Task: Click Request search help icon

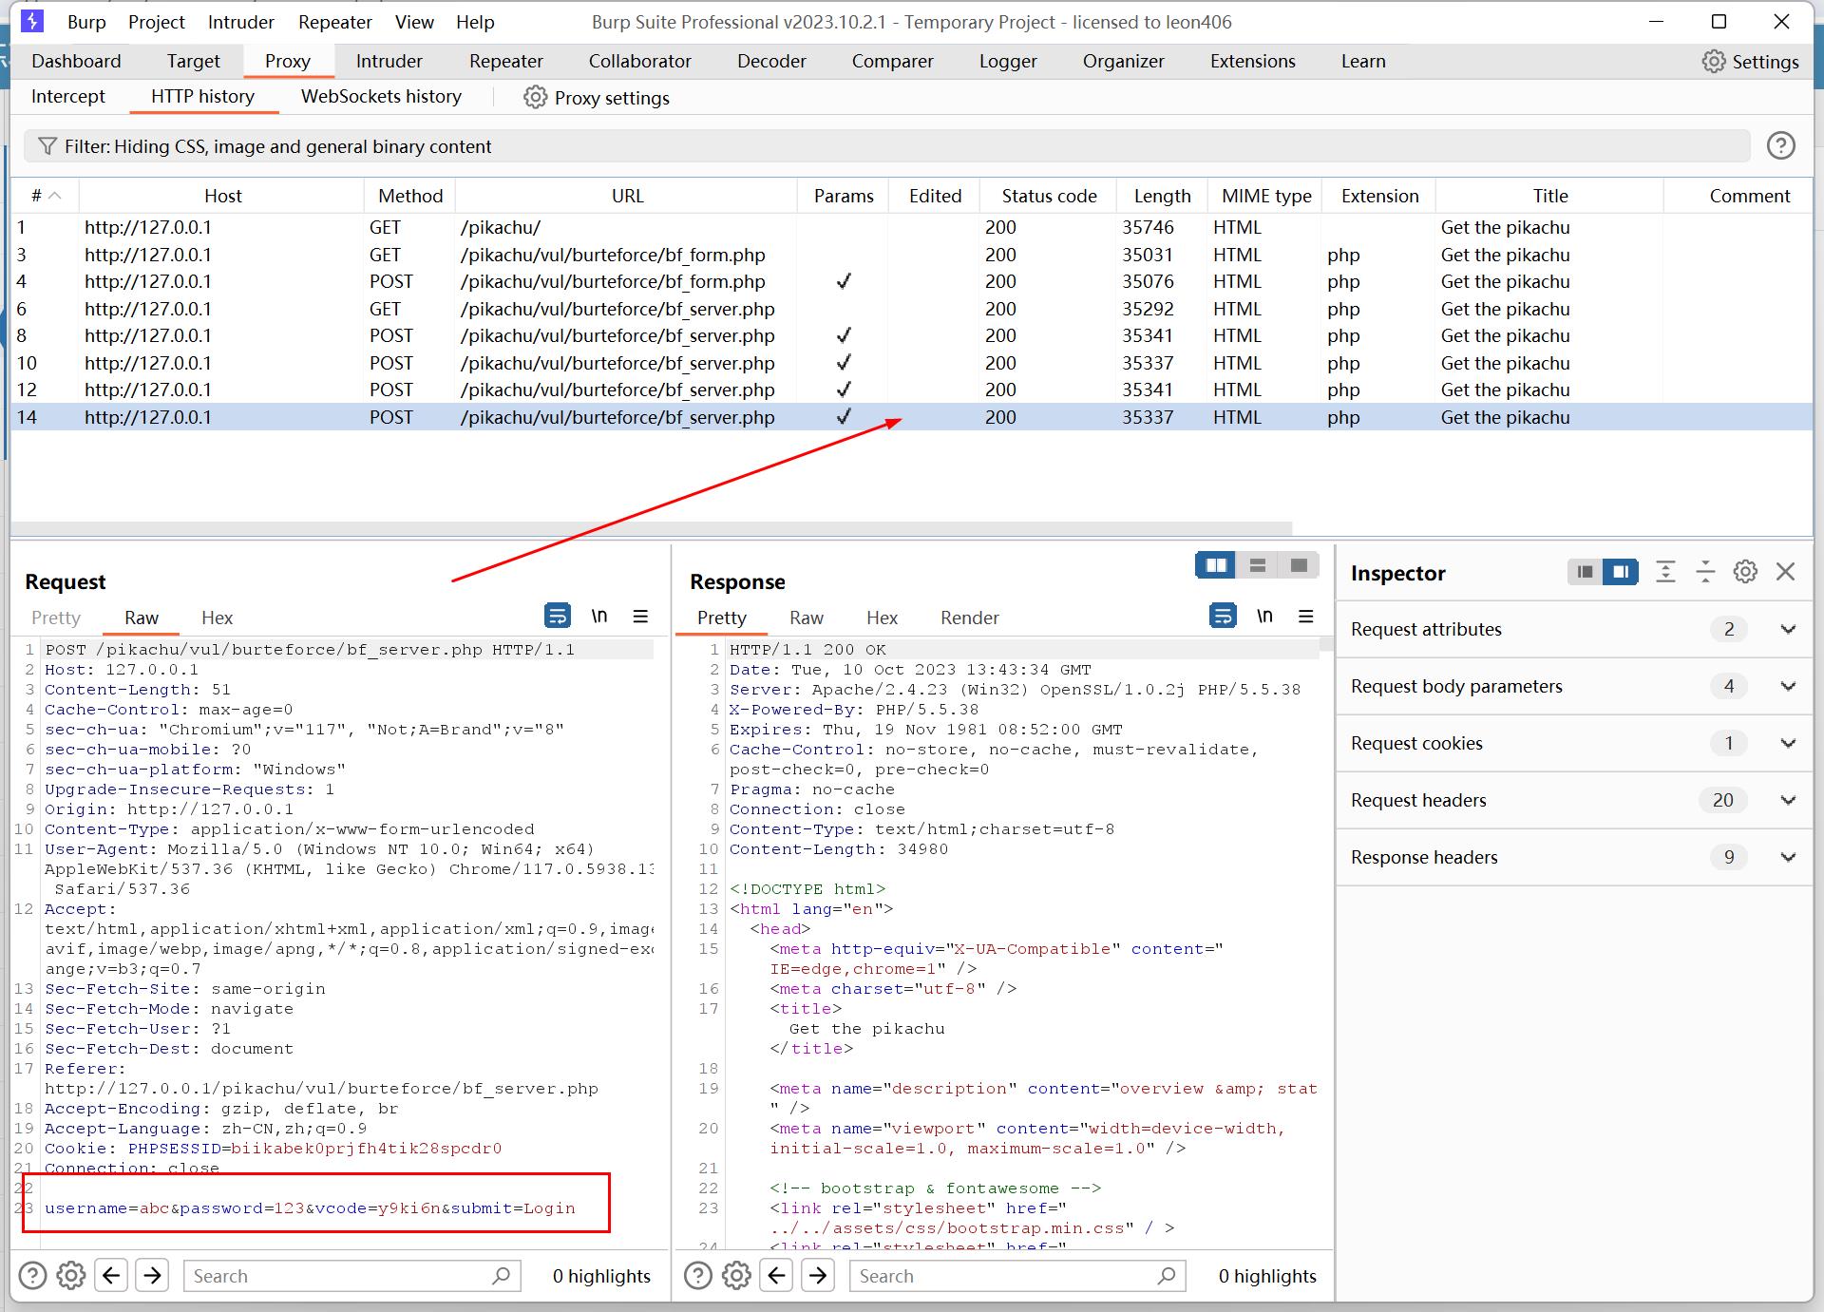Action: [x=32, y=1275]
